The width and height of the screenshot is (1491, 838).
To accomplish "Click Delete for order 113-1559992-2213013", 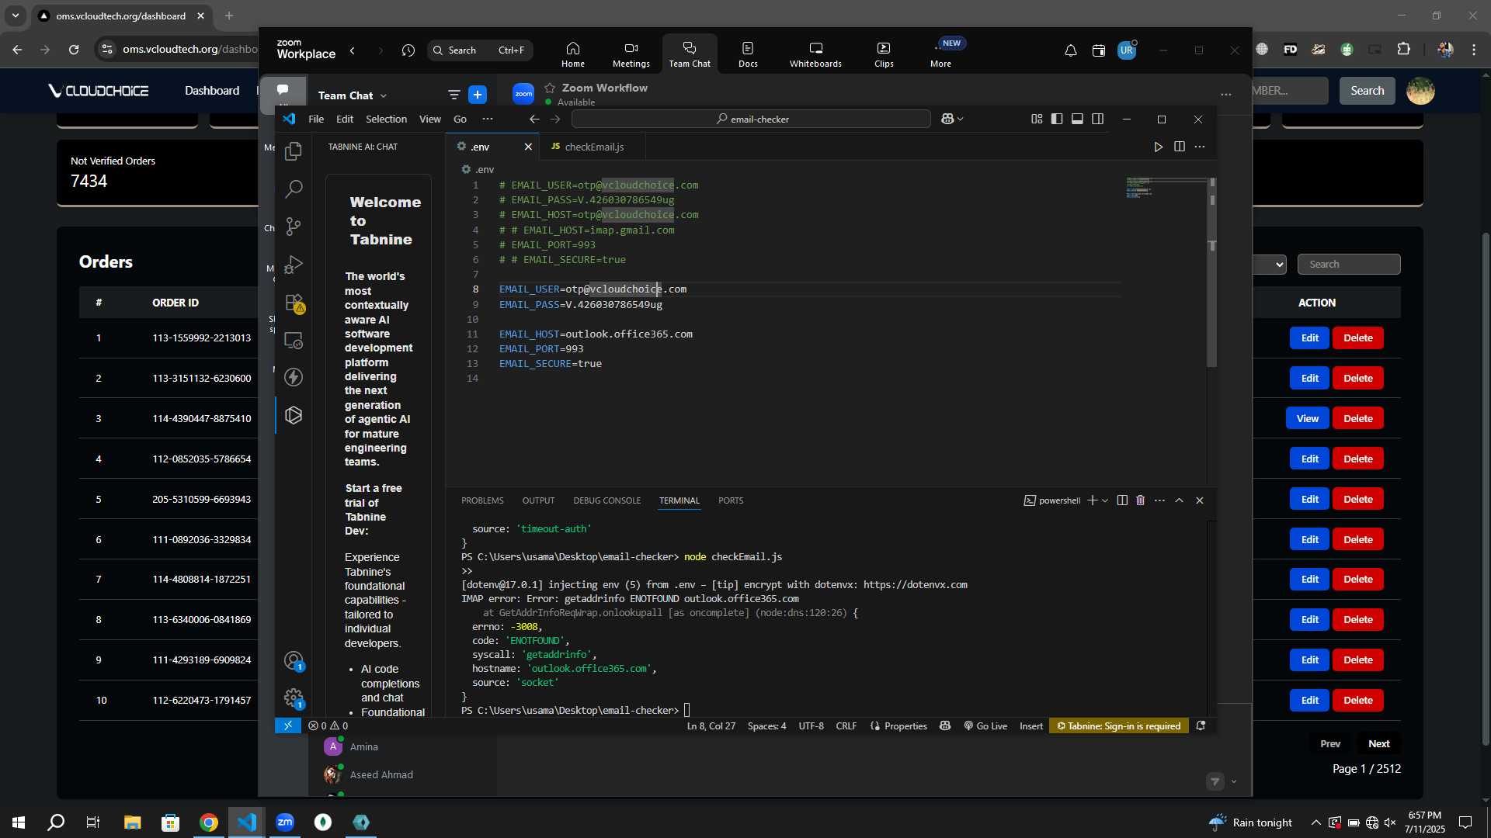I will (1357, 338).
